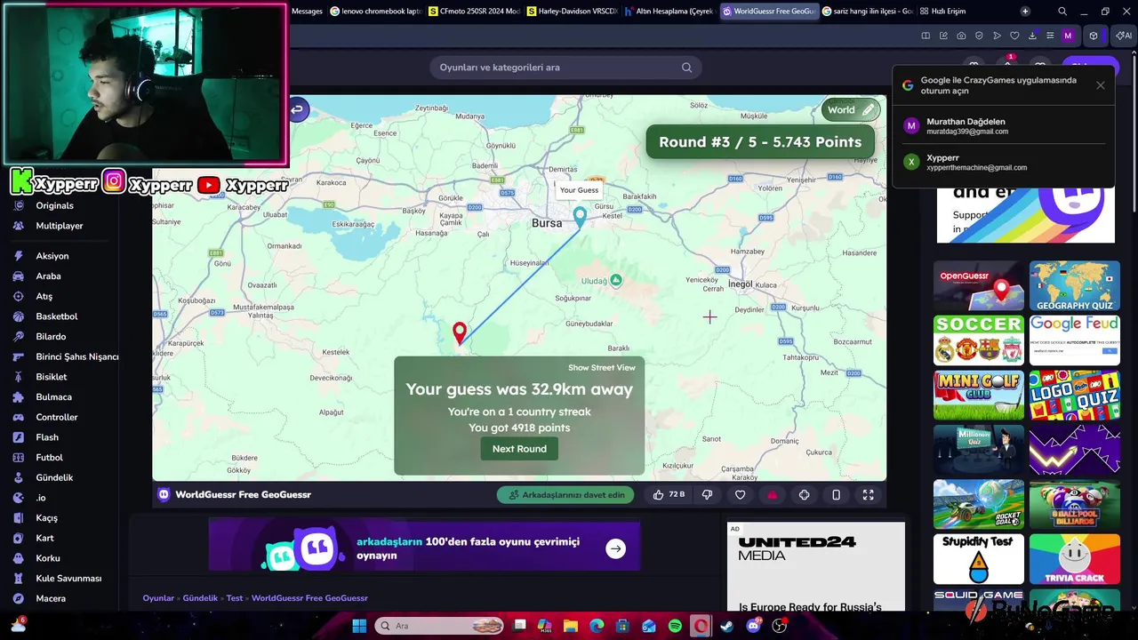This screenshot has width=1138, height=640.
Task: Open Aksiyon category in sidebar
Action: coord(52,256)
